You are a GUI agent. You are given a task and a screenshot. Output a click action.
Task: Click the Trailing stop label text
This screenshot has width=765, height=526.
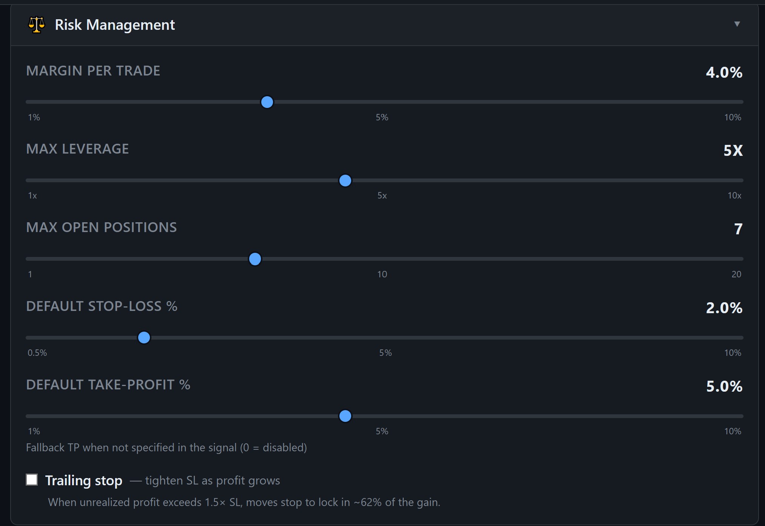tap(84, 480)
